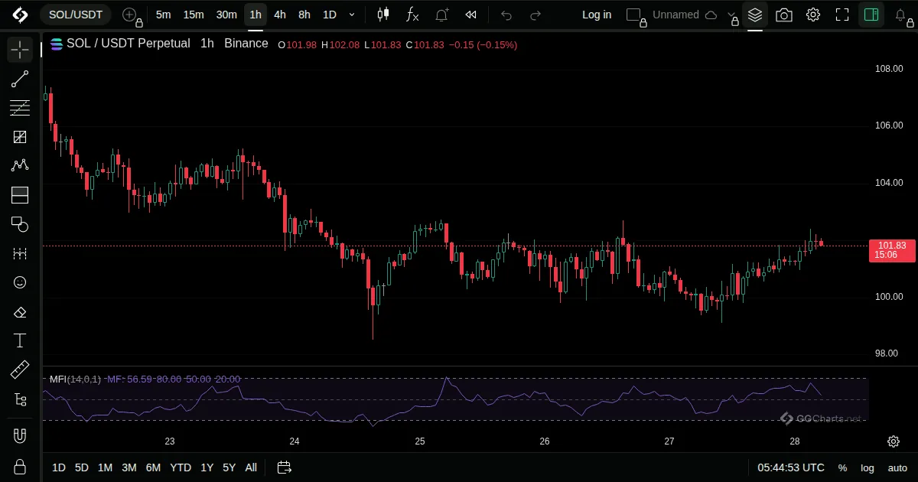Click the MFI(14,0,1) indicator legend

pyautogui.click(x=75, y=379)
